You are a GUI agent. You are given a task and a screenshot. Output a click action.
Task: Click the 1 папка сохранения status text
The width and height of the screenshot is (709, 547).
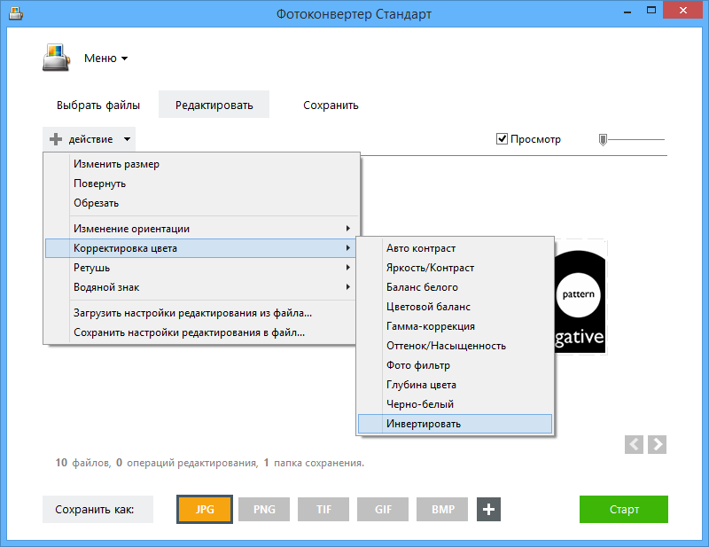click(314, 463)
